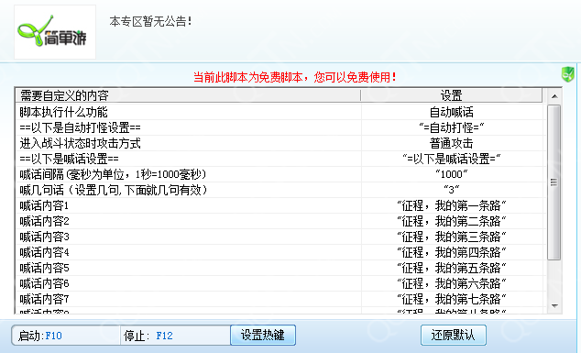Click the red free script notice text
Viewport: 581px width, 353px height.
pyautogui.click(x=295, y=77)
